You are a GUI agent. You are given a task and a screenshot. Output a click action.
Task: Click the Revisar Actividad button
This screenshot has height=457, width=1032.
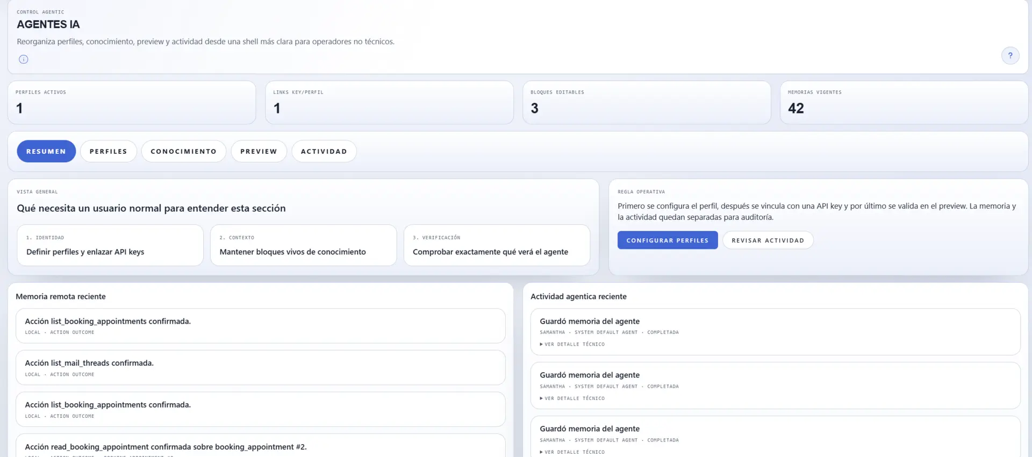click(768, 240)
